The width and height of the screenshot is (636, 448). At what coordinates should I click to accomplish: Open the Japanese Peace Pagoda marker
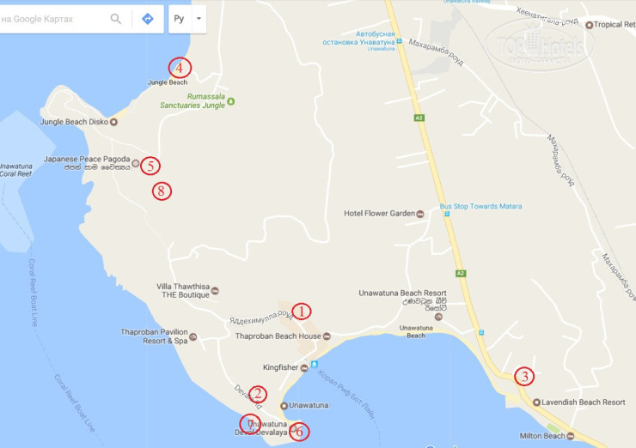point(136,163)
